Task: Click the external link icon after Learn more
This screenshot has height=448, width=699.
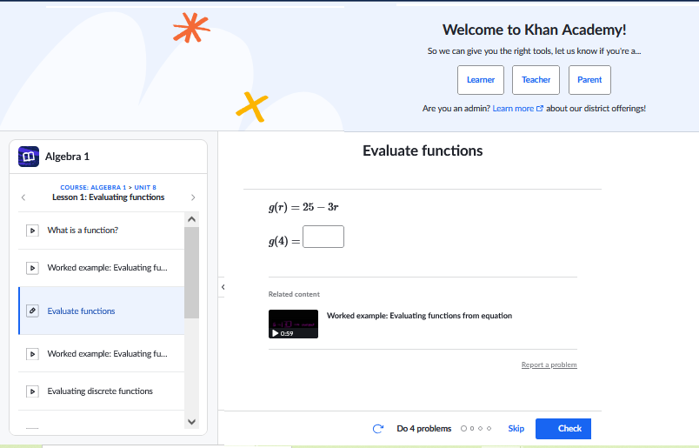Action: tap(540, 109)
